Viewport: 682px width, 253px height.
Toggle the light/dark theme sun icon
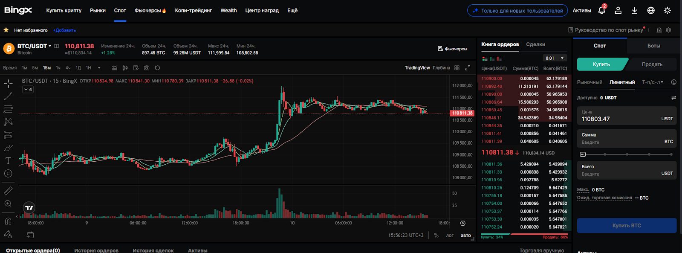point(668,11)
